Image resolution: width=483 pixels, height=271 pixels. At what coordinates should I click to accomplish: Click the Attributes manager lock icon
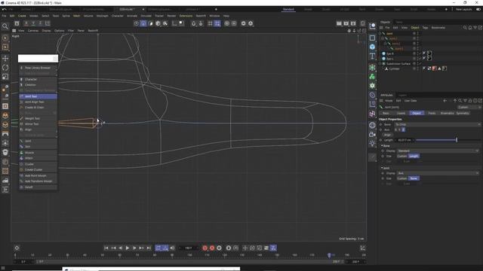[x=470, y=101]
